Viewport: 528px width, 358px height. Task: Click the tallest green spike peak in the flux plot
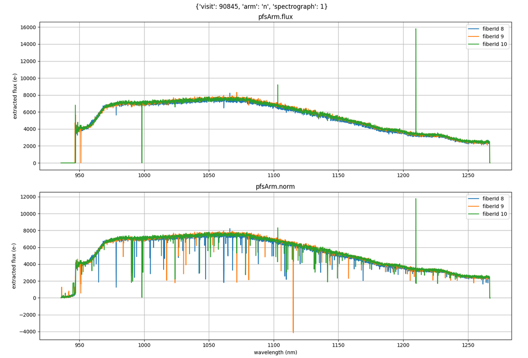415,29
